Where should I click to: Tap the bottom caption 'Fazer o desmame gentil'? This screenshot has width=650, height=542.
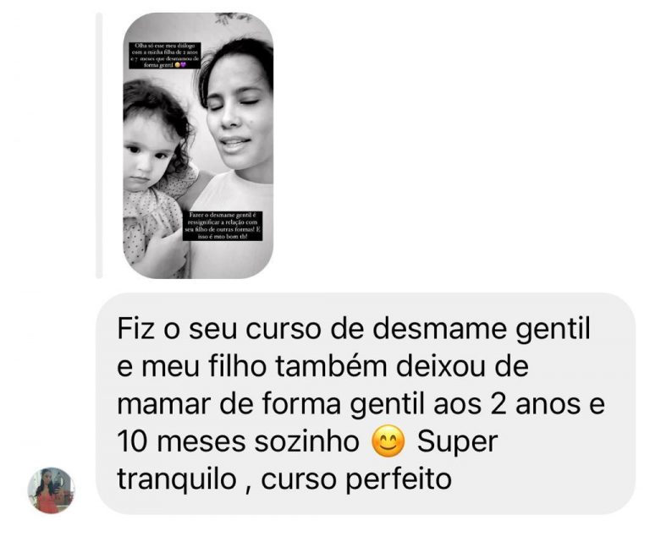click(x=223, y=226)
